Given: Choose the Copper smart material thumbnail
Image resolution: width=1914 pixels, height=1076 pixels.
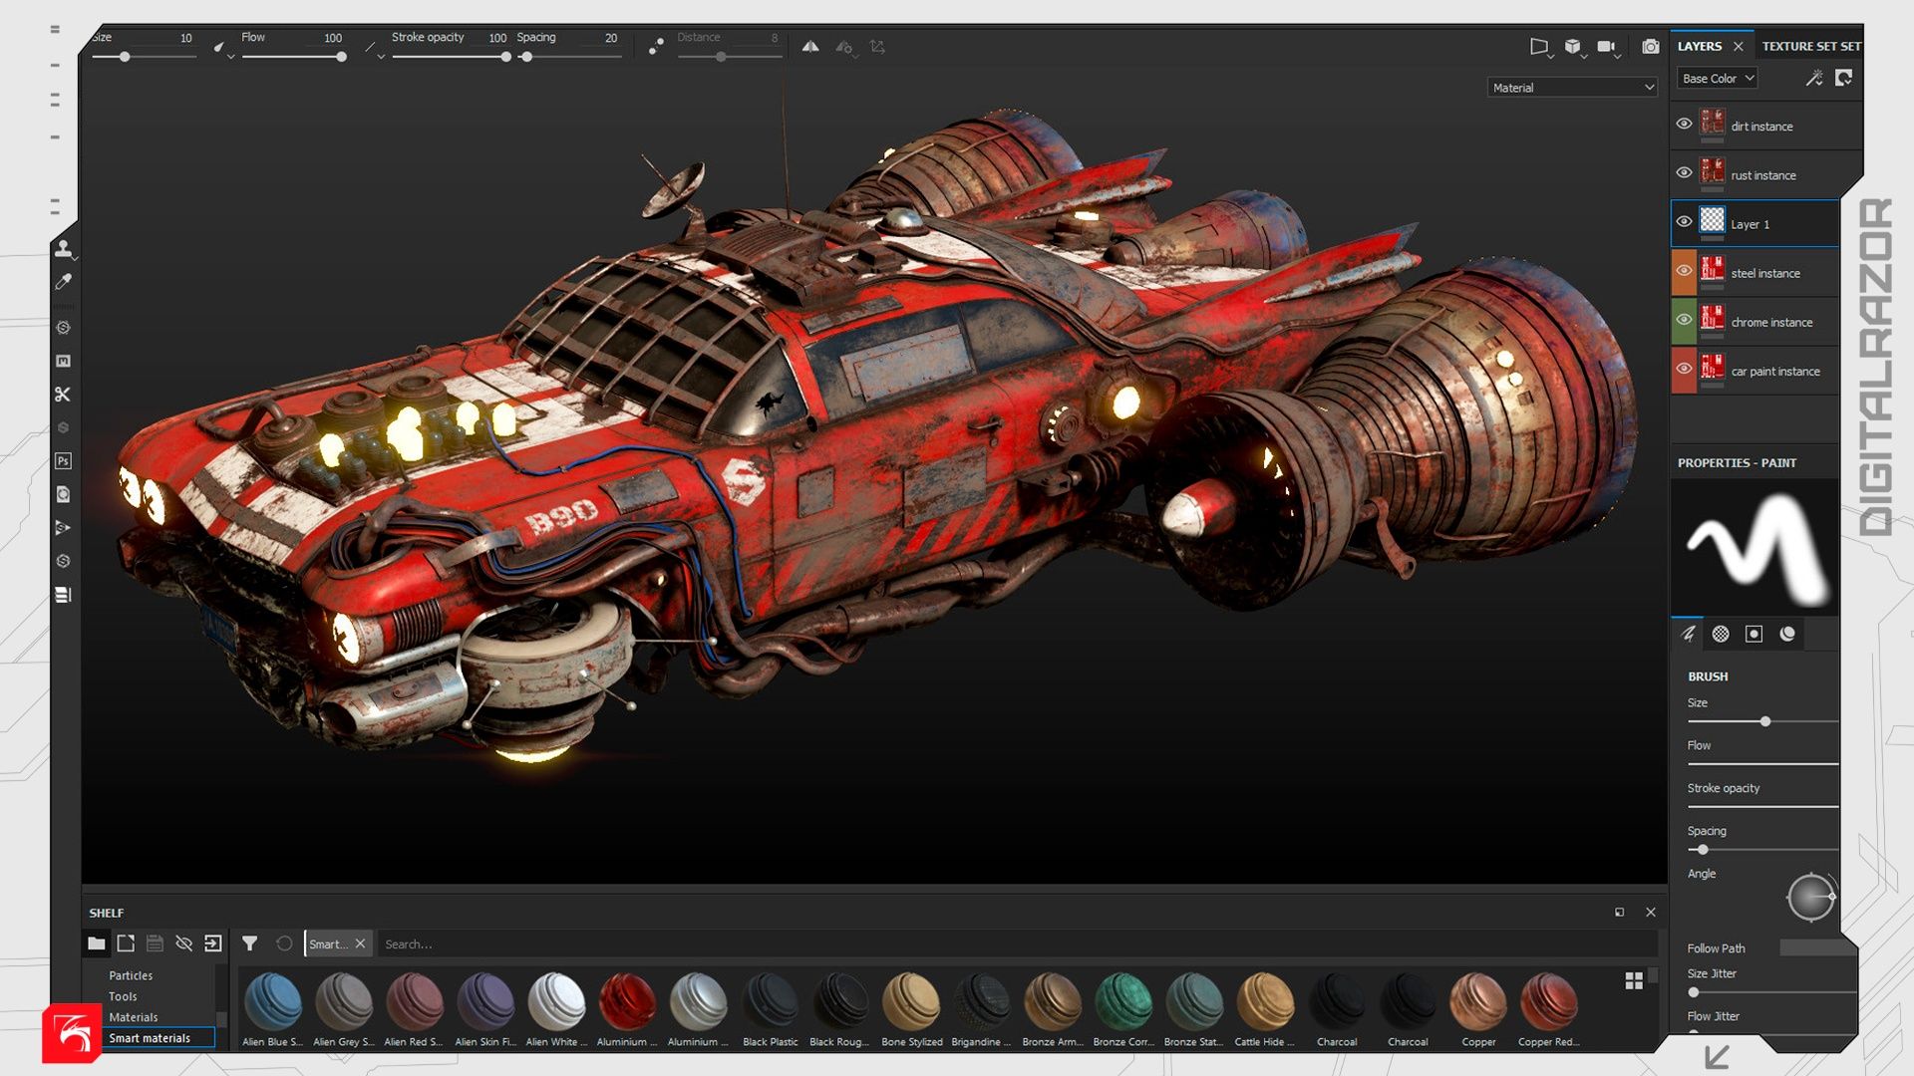Looking at the screenshot, I should (x=1478, y=1001).
